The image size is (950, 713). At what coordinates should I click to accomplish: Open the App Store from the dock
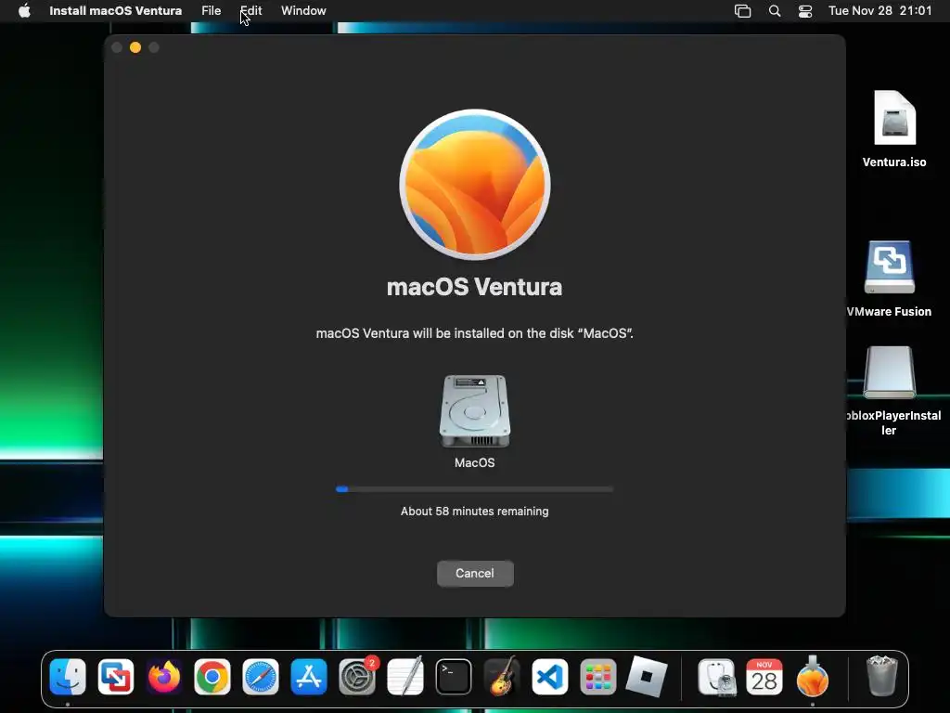(309, 677)
